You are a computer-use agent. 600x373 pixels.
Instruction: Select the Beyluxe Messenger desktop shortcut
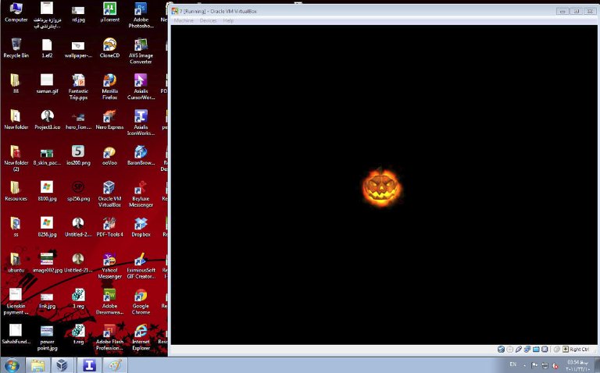pos(141,194)
